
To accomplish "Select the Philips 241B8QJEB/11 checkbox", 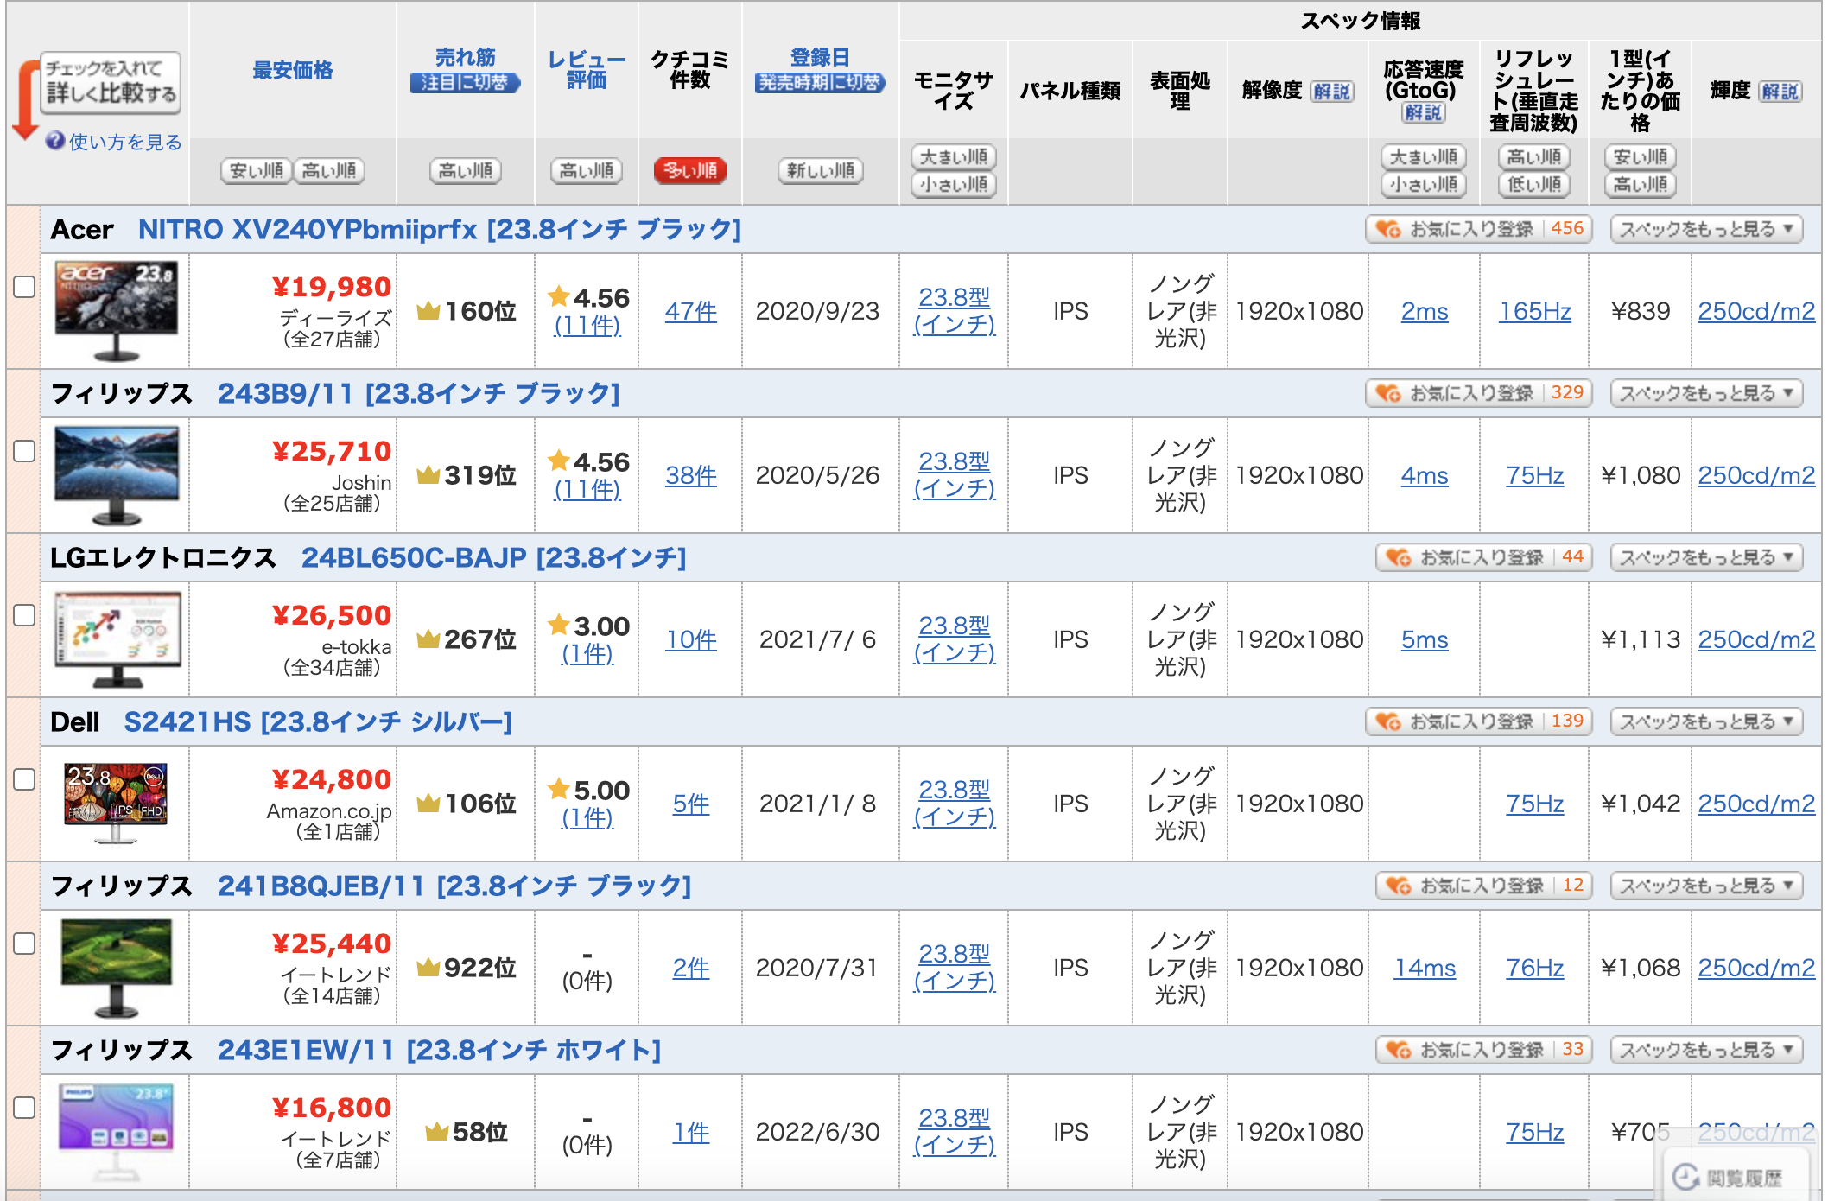I will (24, 944).
